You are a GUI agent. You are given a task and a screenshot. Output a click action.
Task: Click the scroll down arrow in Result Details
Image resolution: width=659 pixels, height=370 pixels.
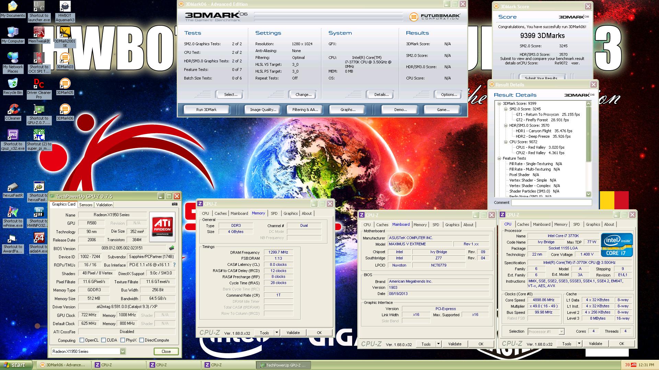coord(589,194)
